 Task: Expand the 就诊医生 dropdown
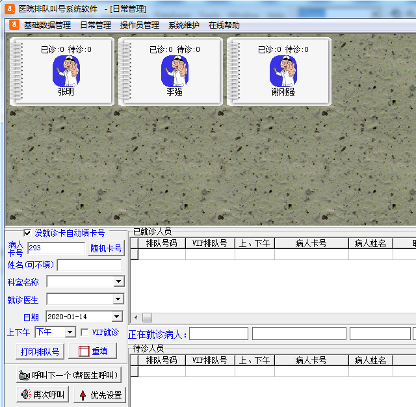coord(118,299)
